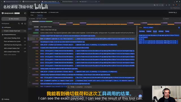Close the tool detail panel
Viewport: 181px width, 102px height.
pyautogui.click(x=179, y=27)
